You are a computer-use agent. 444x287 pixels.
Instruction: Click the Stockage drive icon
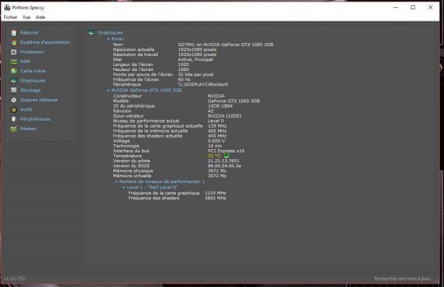click(14, 90)
